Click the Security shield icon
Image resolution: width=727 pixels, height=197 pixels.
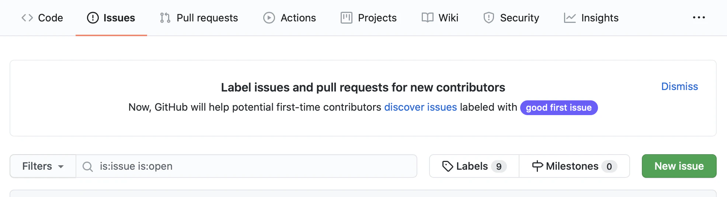coord(489,18)
